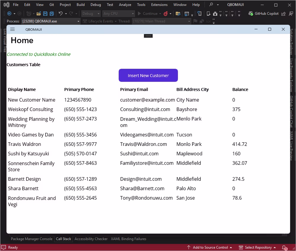Click the Send Feedback person icon

(291, 14)
